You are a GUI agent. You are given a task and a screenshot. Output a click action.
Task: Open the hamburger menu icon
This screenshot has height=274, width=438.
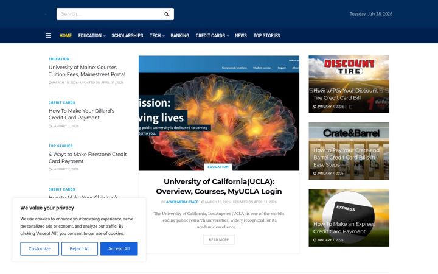pyautogui.click(x=48, y=35)
